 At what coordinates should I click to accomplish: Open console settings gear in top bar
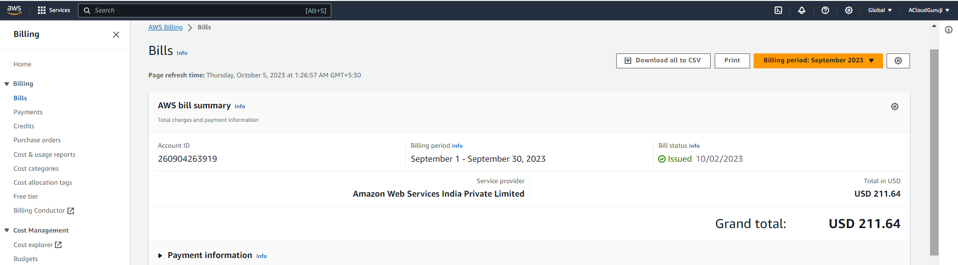click(849, 10)
